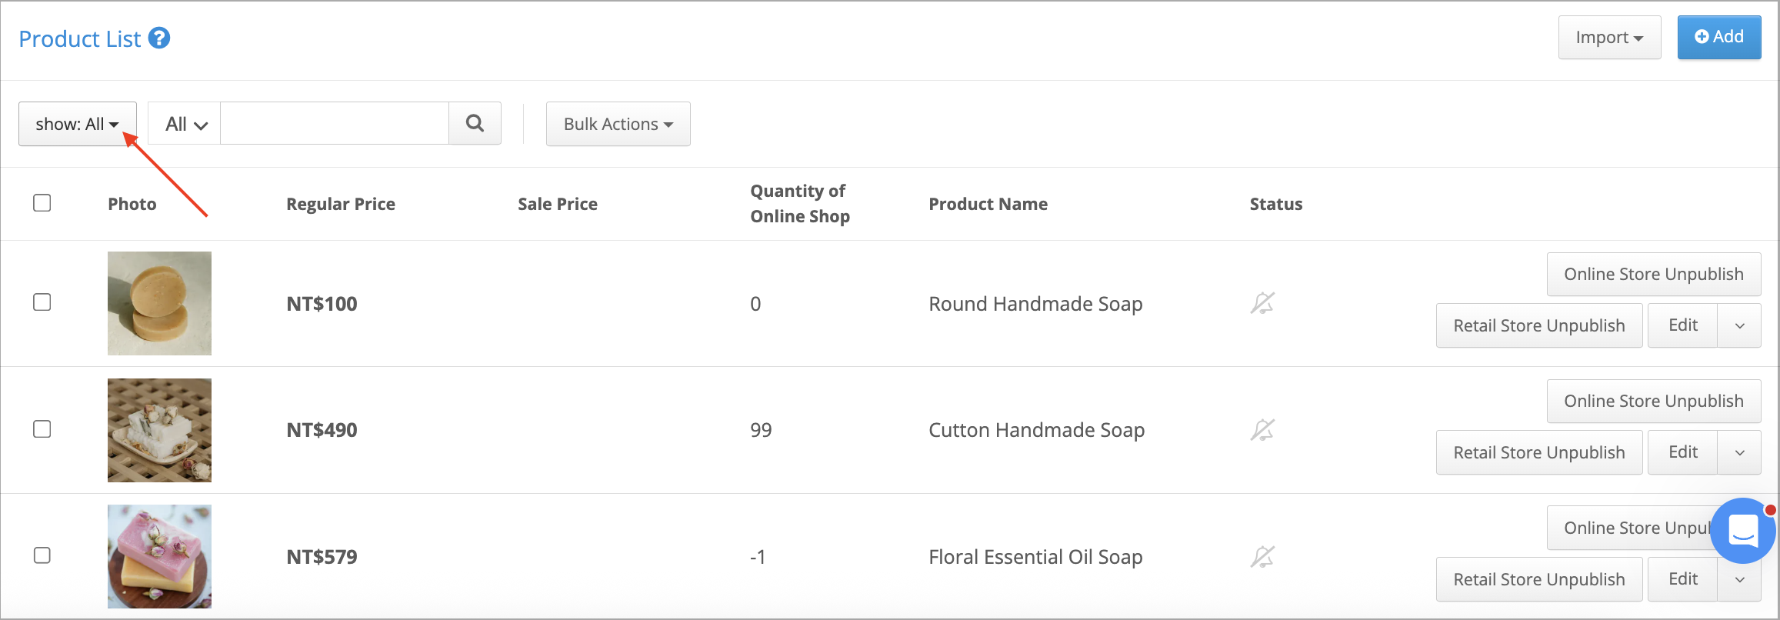
Task: Click inside the product search field
Action: 335,123
